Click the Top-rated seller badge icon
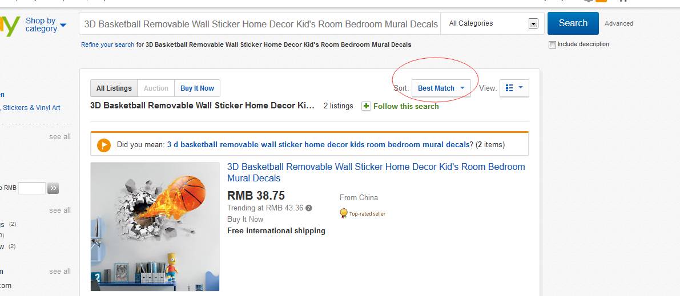Image resolution: width=680 pixels, height=296 pixels. (344, 213)
